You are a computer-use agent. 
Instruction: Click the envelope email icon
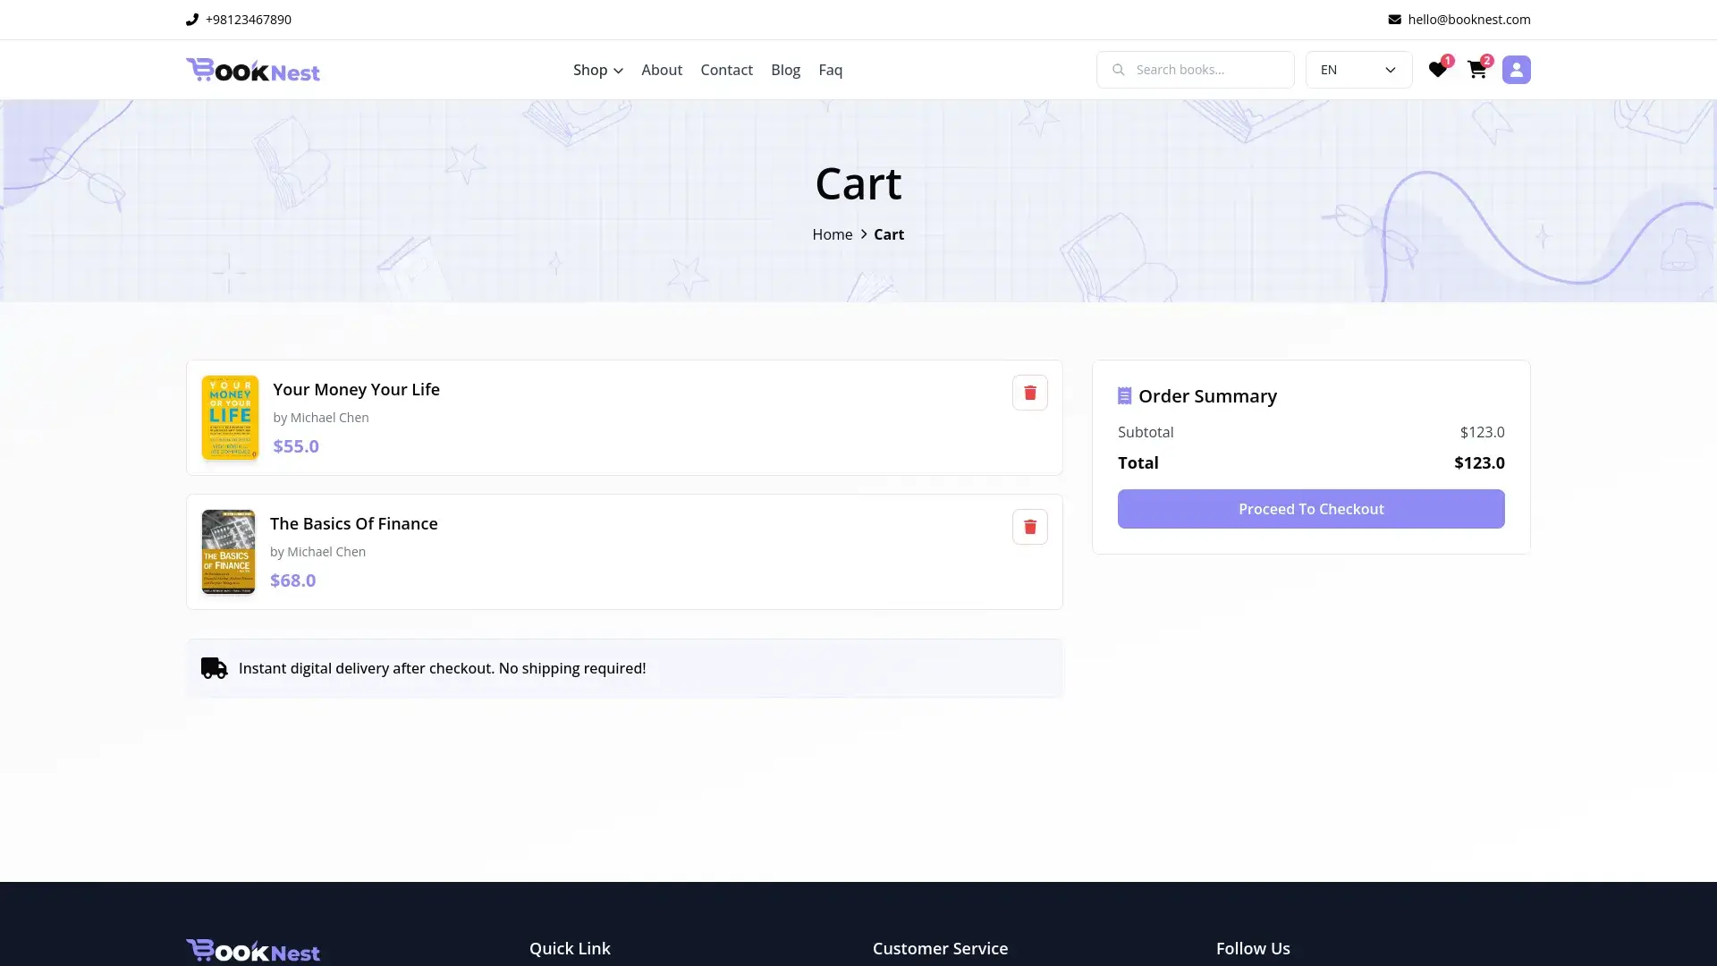(x=1394, y=20)
